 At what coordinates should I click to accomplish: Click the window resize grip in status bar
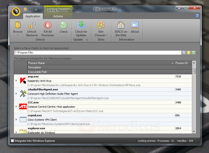[199, 142]
